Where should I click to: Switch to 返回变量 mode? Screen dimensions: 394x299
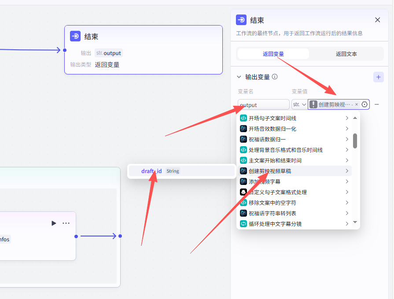pos(273,54)
